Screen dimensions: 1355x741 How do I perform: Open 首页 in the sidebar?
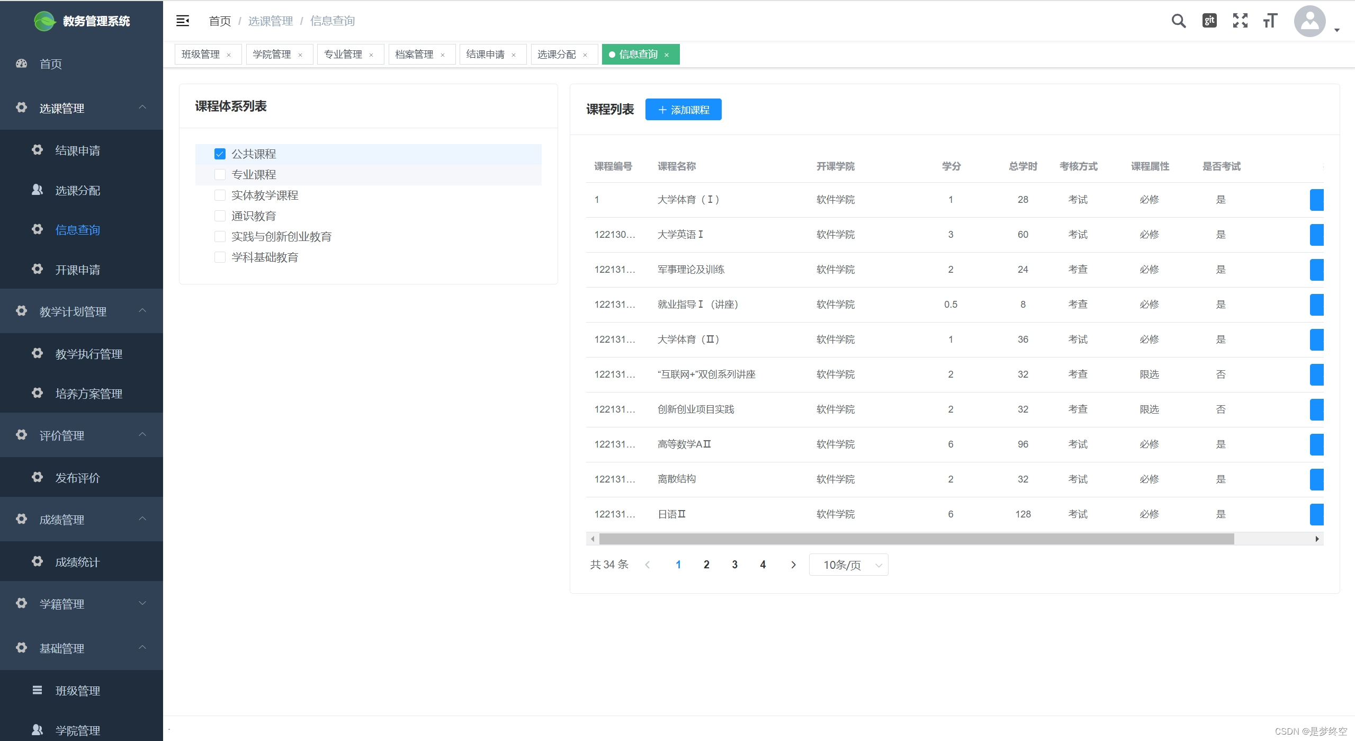click(x=82, y=64)
